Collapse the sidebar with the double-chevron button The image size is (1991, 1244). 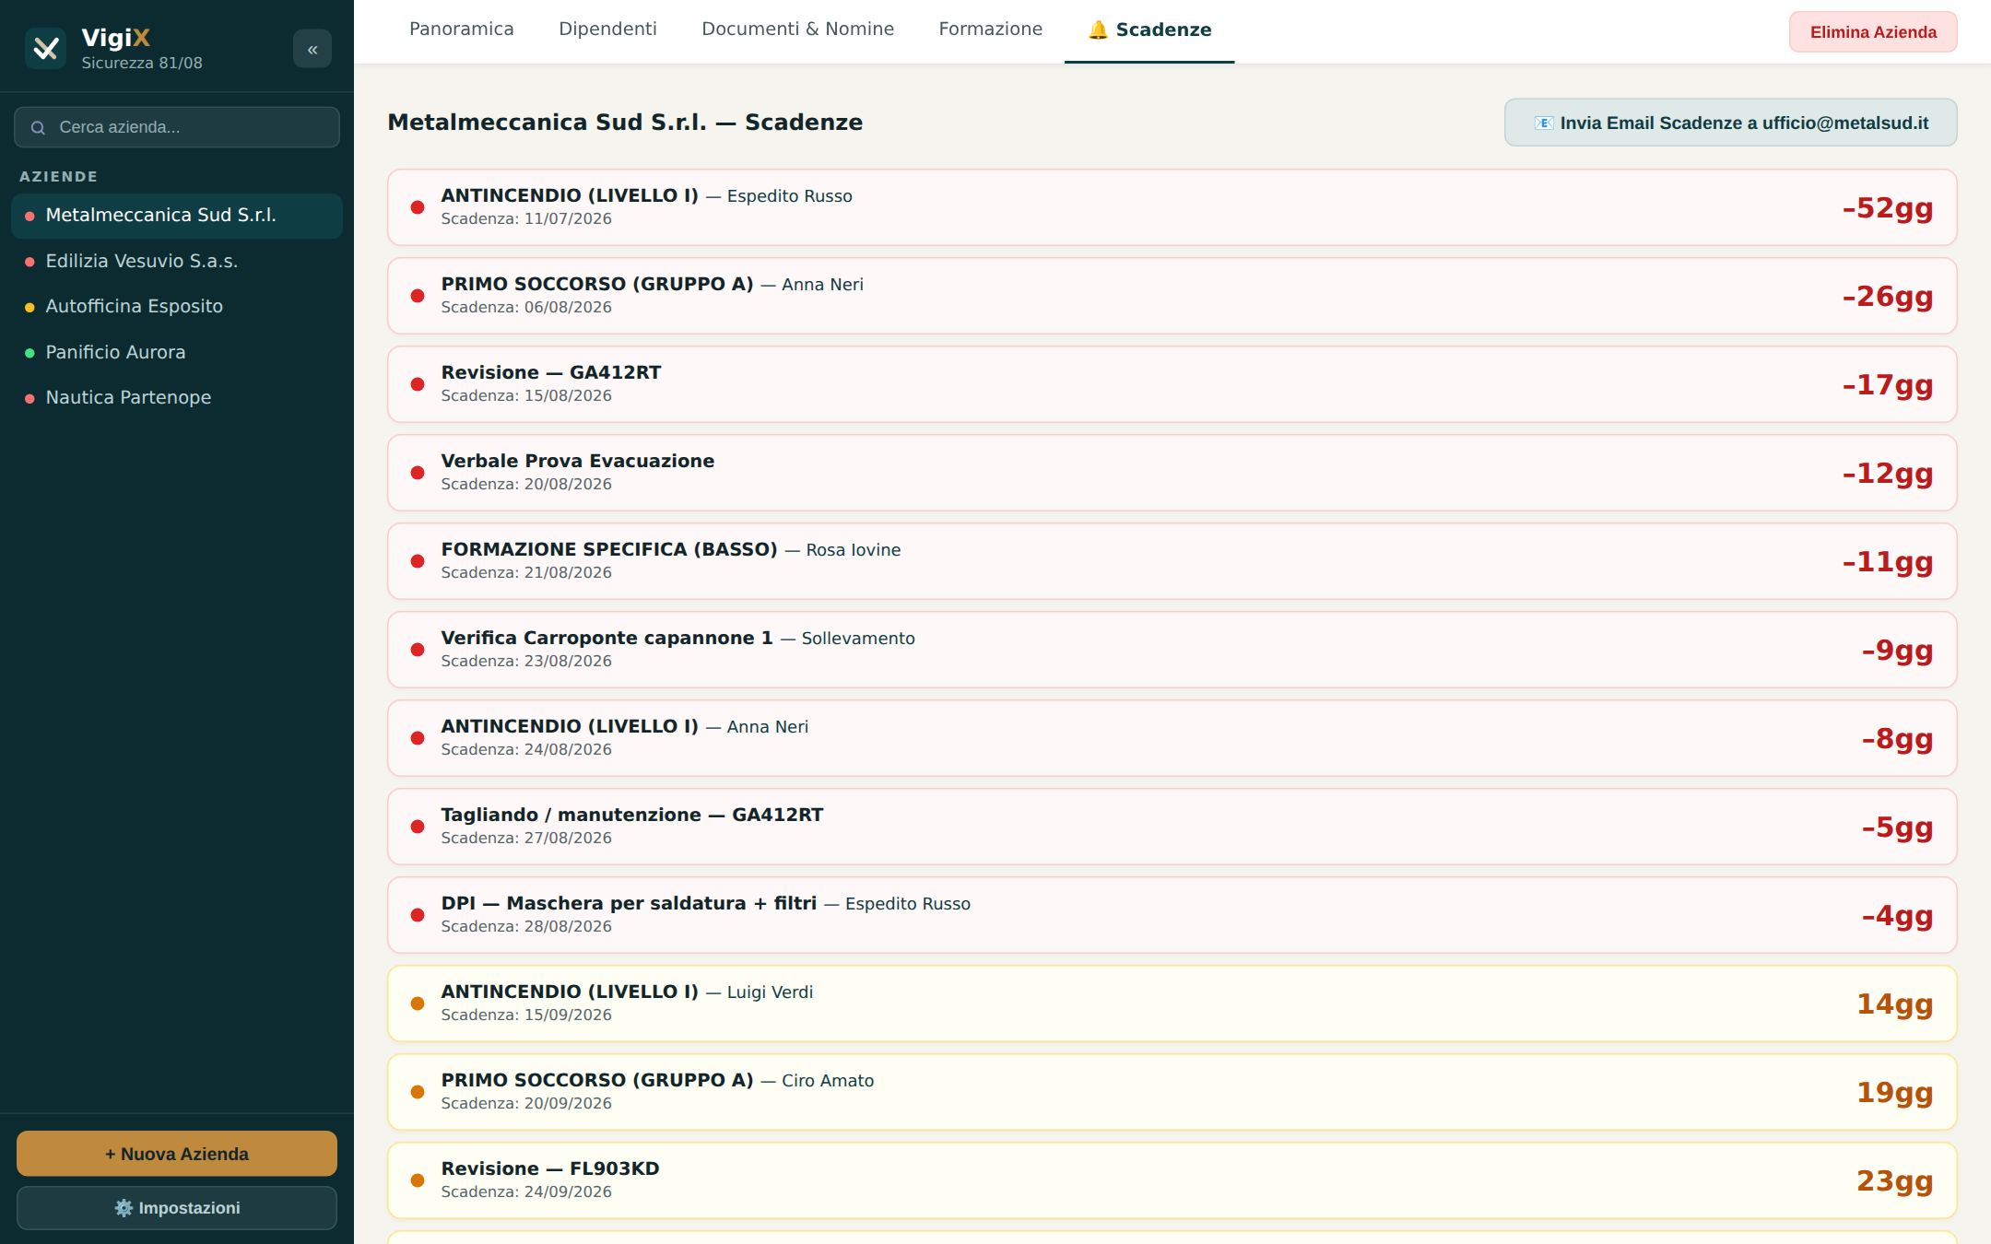pyautogui.click(x=312, y=49)
